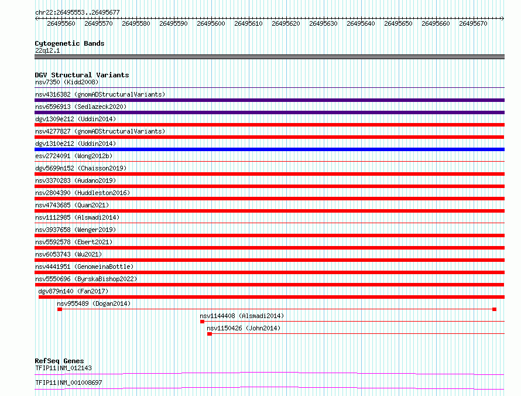Click ruler position 26495560
Image resolution: width=521 pixels, height=396 pixels.
tap(61, 23)
